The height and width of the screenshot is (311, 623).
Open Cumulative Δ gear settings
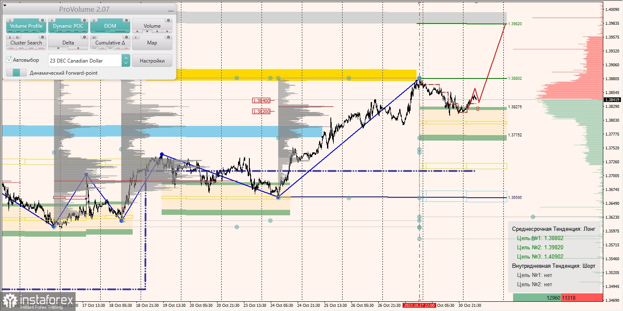(126, 37)
